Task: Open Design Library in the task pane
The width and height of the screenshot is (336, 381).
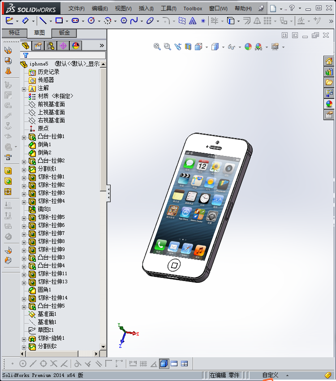Action: click(329, 72)
